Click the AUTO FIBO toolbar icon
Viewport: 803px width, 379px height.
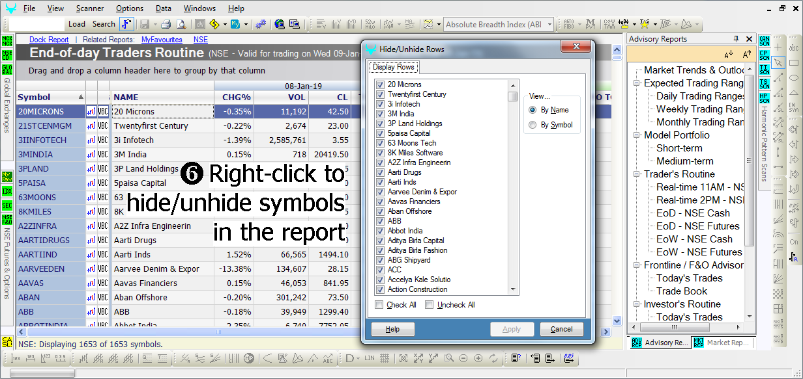click(x=568, y=24)
